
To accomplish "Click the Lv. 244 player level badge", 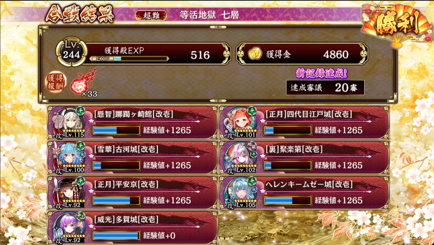I will click(71, 53).
